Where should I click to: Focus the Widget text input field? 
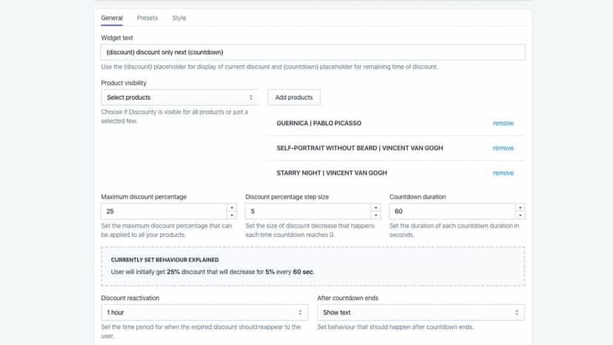(312, 53)
